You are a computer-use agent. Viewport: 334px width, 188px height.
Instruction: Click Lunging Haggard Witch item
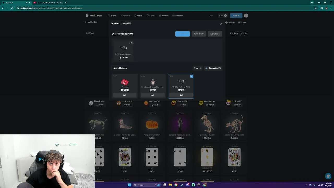coord(180,127)
